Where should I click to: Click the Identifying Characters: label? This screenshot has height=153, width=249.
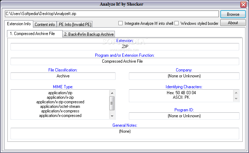click(184, 87)
